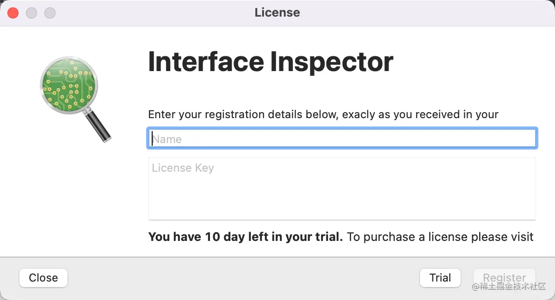Follow the 'To purchase a license' text

point(440,237)
